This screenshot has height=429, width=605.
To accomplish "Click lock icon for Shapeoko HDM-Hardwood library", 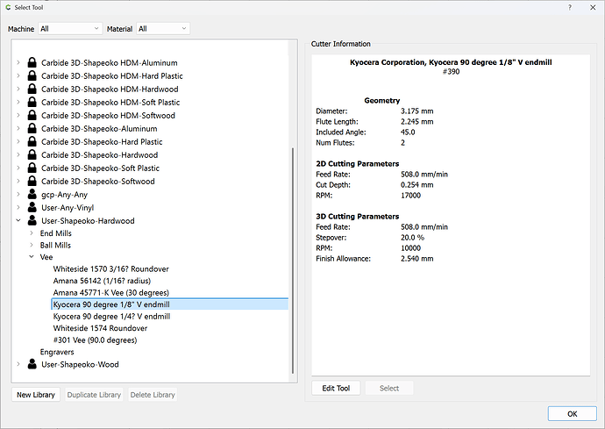I will coord(32,89).
